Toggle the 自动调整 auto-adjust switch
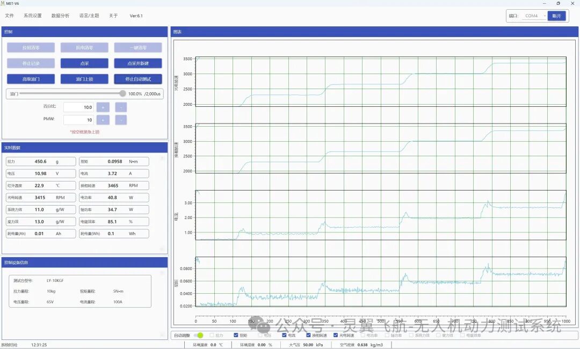This screenshot has width=580, height=349. [x=198, y=336]
